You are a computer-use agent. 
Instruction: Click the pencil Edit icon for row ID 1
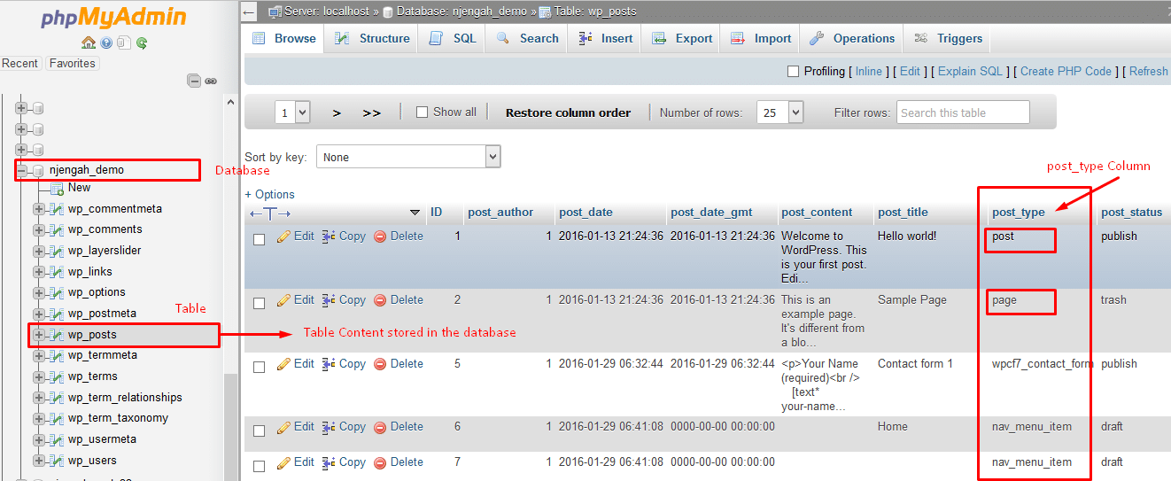[283, 237]
